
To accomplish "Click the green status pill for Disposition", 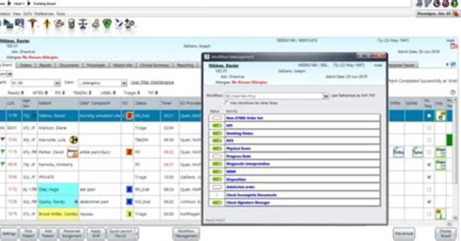I will tap(217, 179).
